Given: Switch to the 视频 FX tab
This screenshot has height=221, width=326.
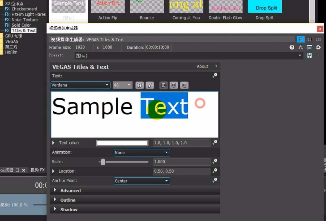Looking at the screenshot, I should click(37, 170).
